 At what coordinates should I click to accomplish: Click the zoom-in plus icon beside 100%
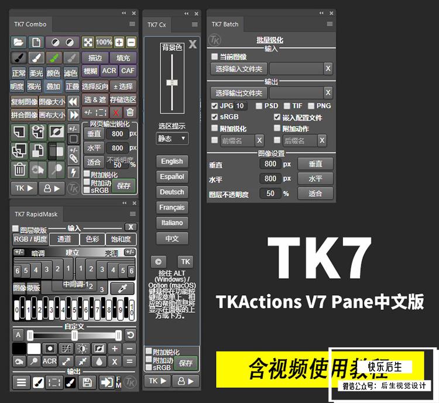(119, 42)
